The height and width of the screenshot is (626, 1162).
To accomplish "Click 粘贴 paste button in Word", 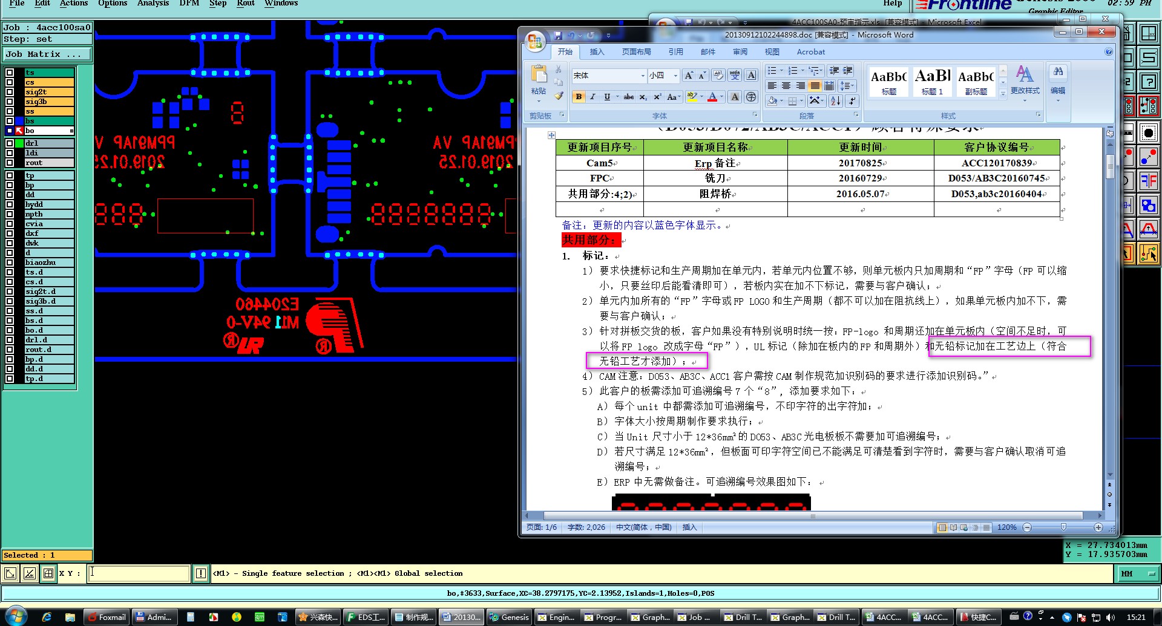I will (538, 83).
